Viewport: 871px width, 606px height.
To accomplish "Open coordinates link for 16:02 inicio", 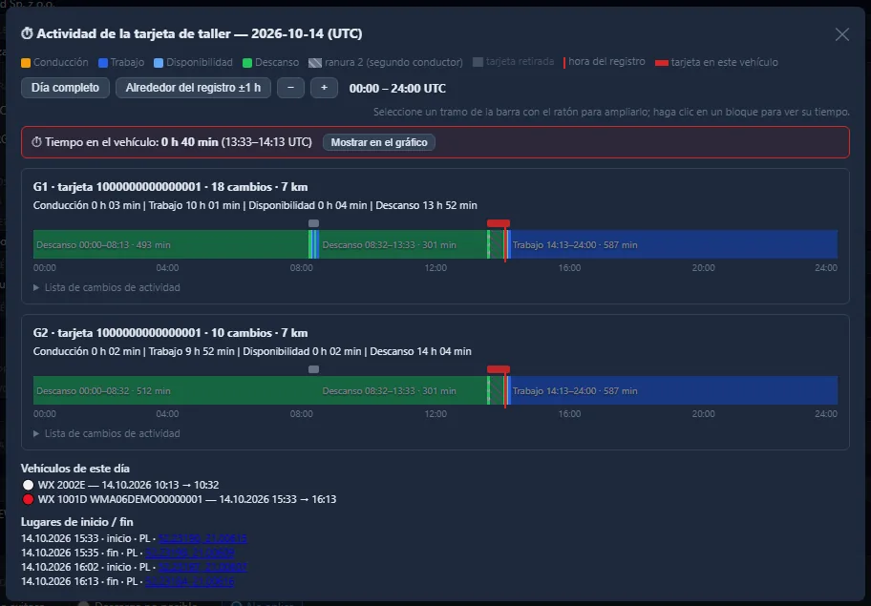I will click(202, 567).
